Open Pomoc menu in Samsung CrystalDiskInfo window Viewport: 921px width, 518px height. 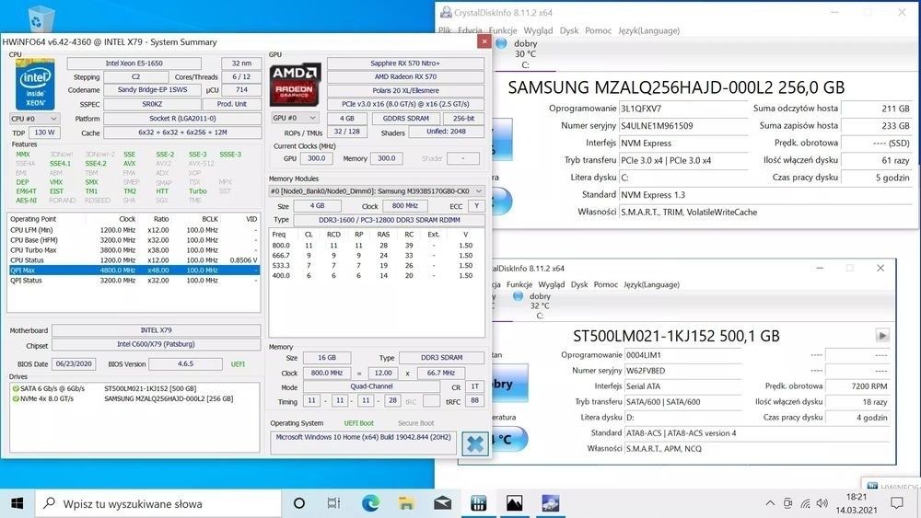[x=598, y=30]
